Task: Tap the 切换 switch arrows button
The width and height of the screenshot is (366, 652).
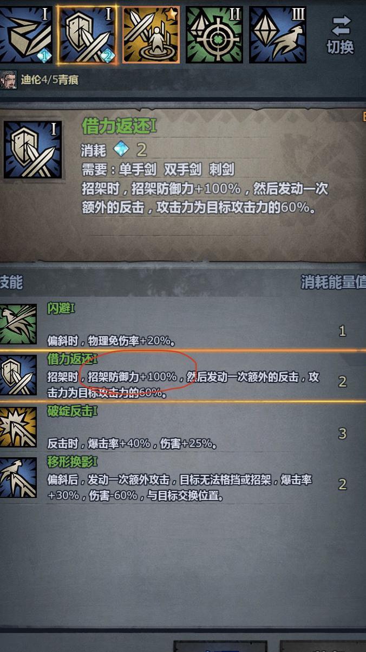Action: [x=340, y=35]
